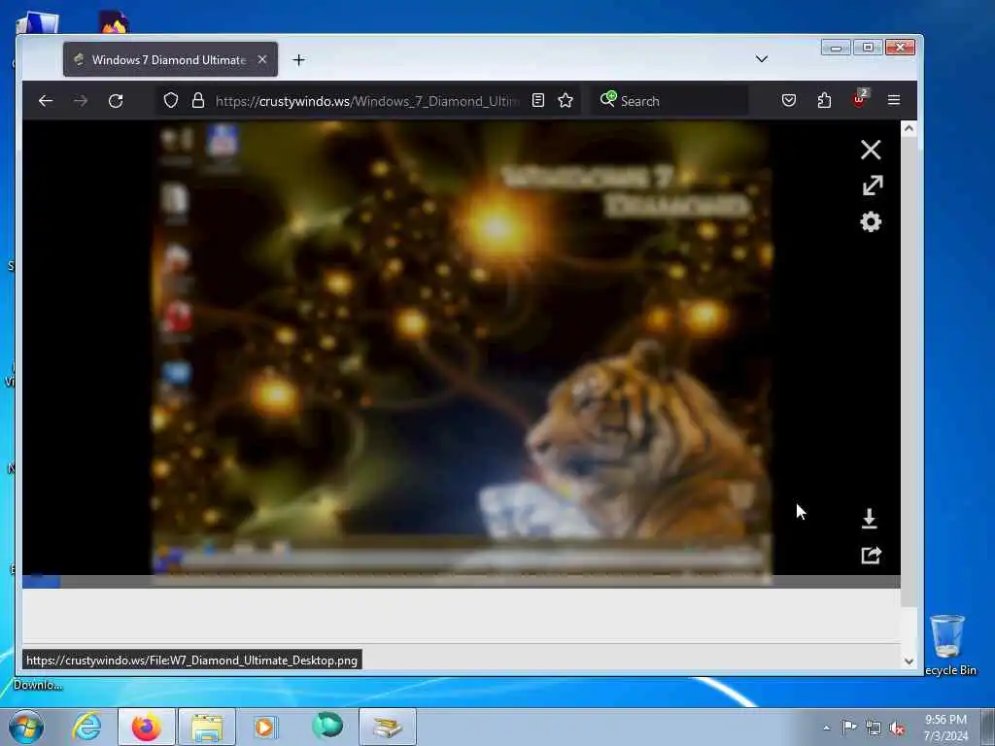This screenshot has height=746, width=995.
Task: Open media viewer settings gear
Action: (871, 221)
